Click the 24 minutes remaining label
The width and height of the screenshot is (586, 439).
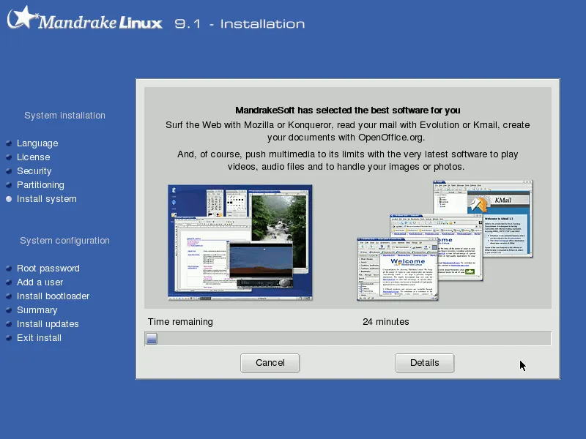point(385,322)
